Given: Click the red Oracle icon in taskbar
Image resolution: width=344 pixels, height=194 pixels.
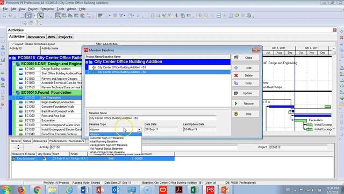Looking at the screenshot, I should pyautogui.click(x=163, y=190).
